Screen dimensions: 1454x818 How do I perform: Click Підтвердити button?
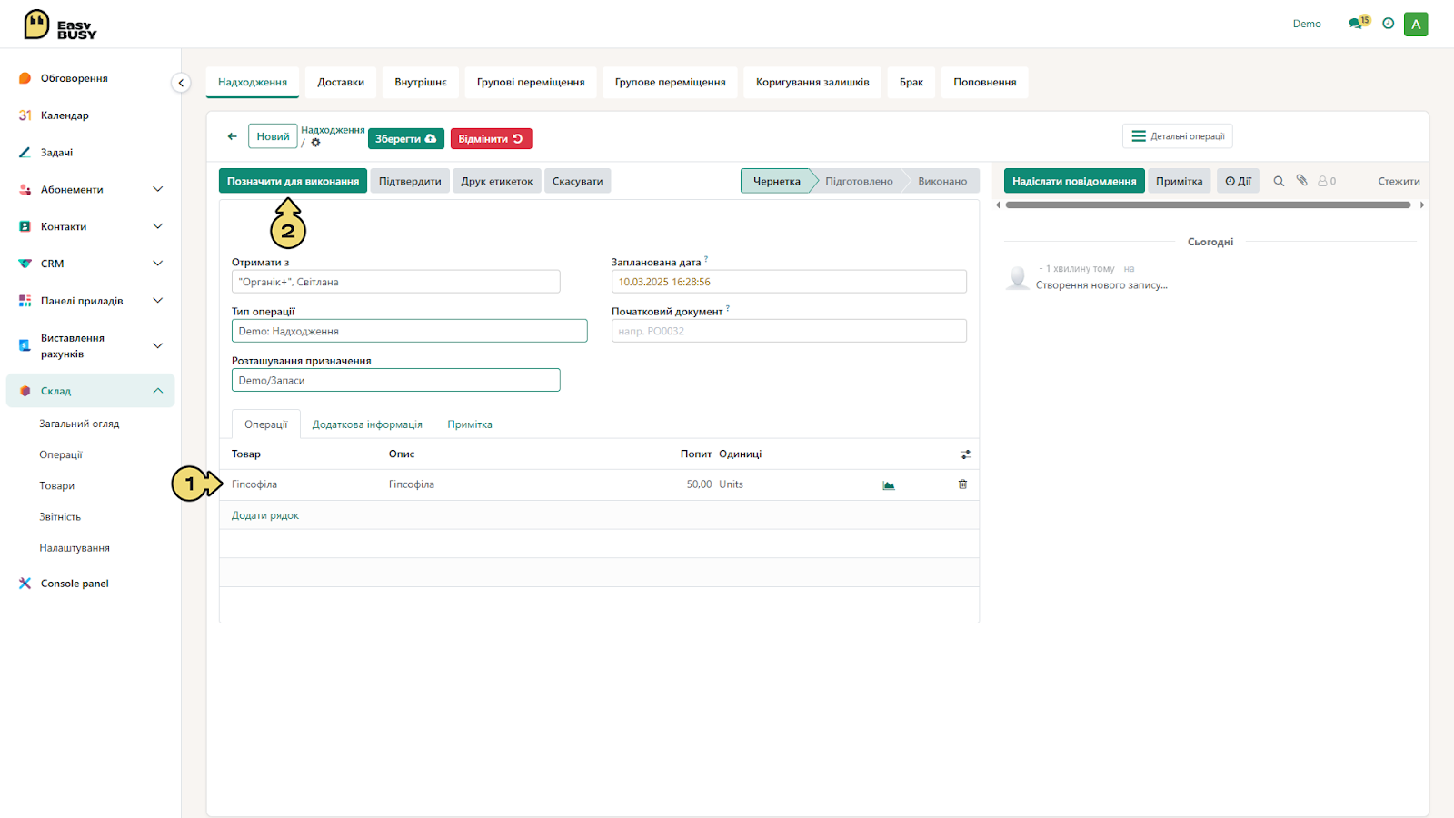click(x=410, y=181)
